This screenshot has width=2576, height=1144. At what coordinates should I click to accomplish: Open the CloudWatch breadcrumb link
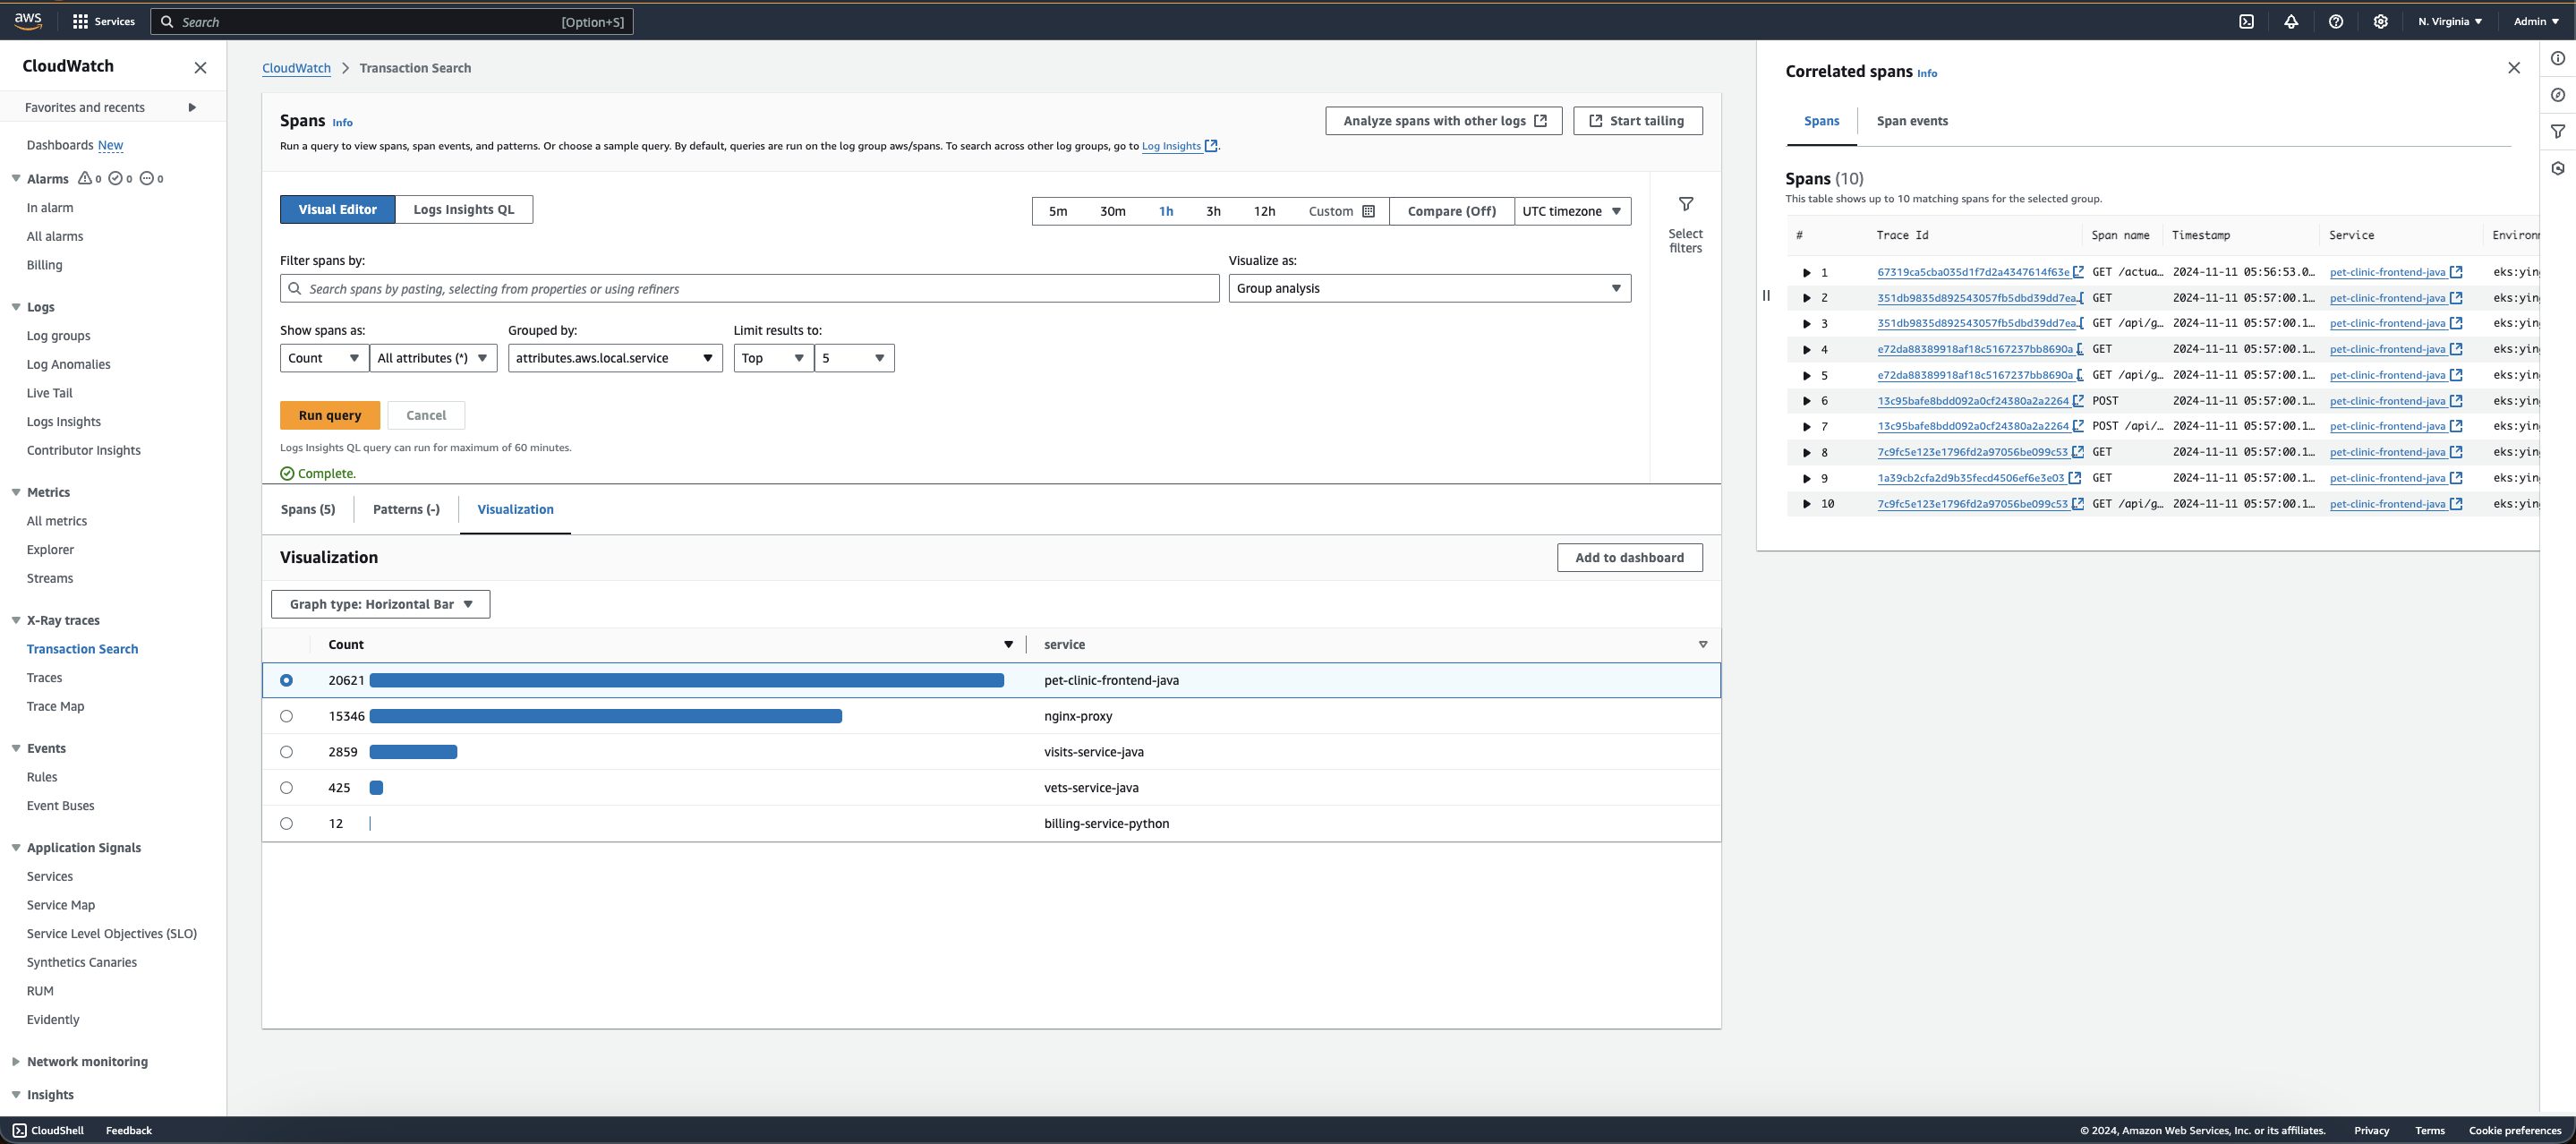[x=296, y=67]
